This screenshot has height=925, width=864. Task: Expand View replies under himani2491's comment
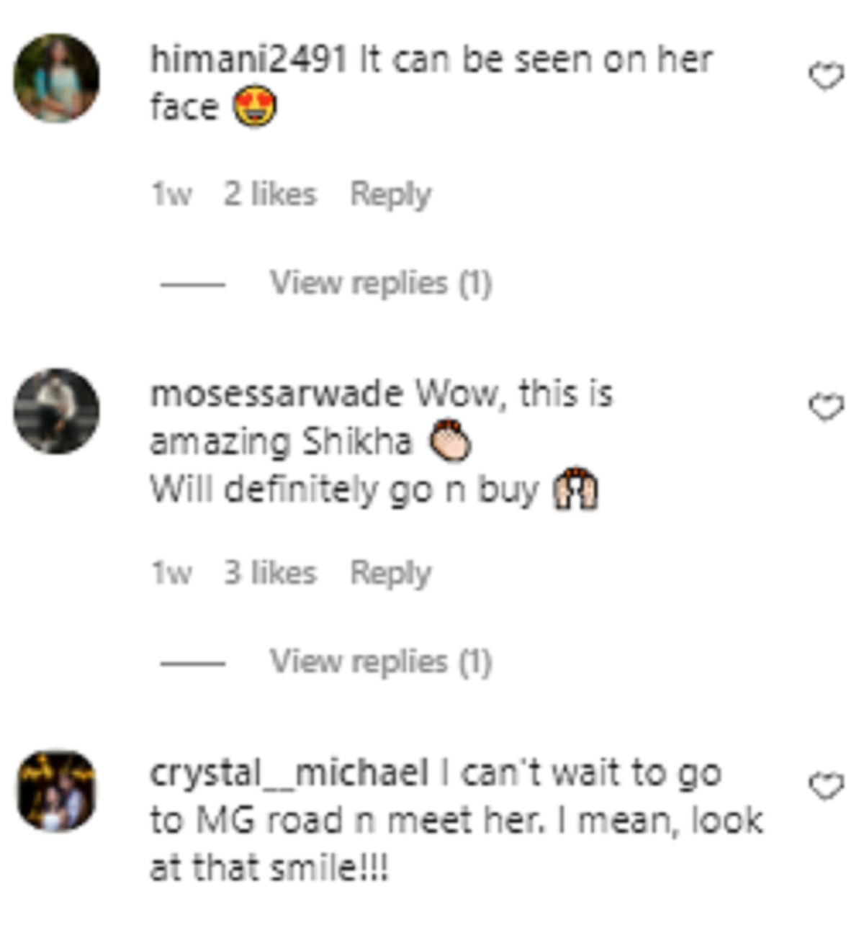pyautogui.click(x=381, y=283)
